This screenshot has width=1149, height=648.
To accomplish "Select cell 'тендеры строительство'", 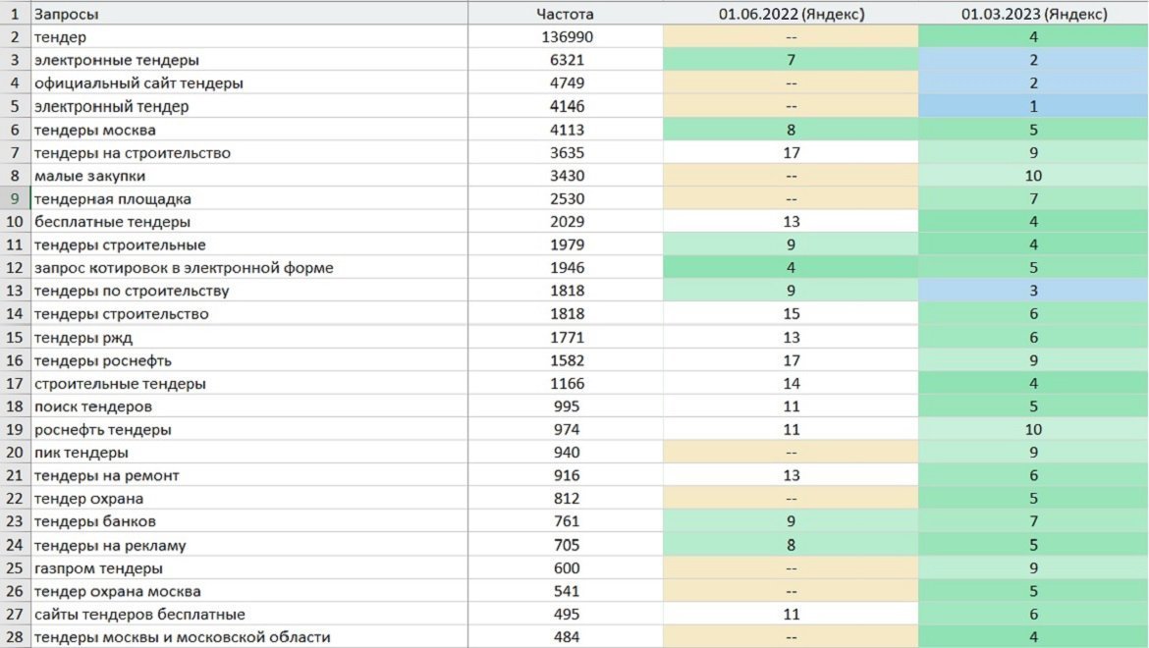I will [249, 313].
